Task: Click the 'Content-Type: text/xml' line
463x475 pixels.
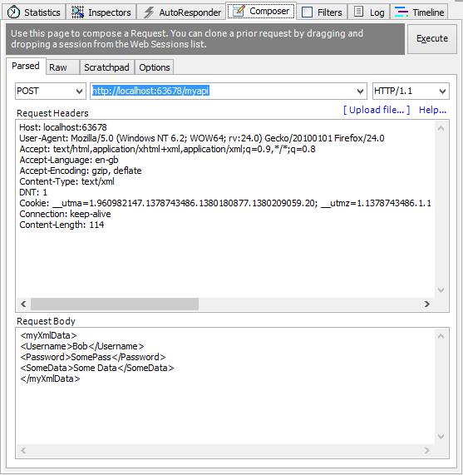Action: (x=66, y=181)
